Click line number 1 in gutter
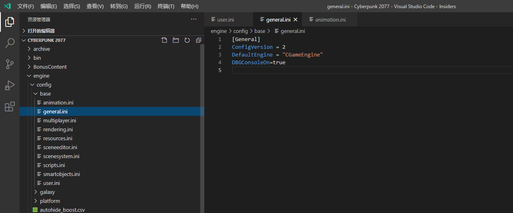 click(220, 39)
